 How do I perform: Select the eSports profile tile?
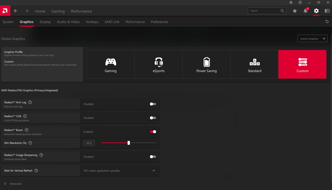click(x=159, y=64)
